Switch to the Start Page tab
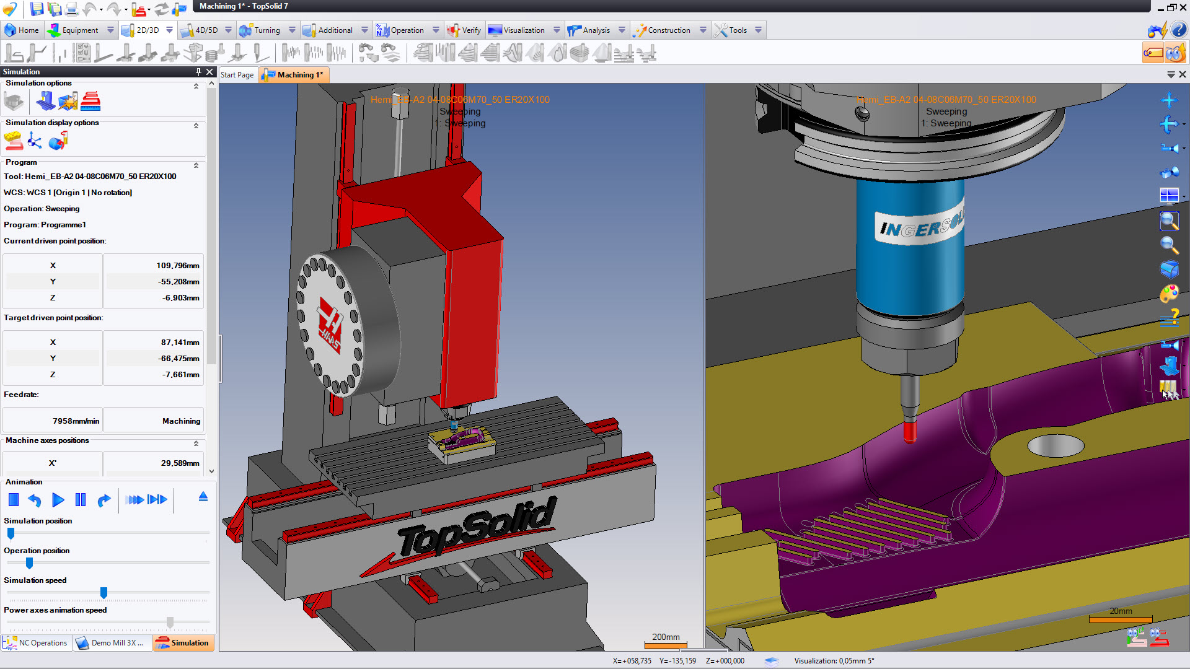 (237, 75)
